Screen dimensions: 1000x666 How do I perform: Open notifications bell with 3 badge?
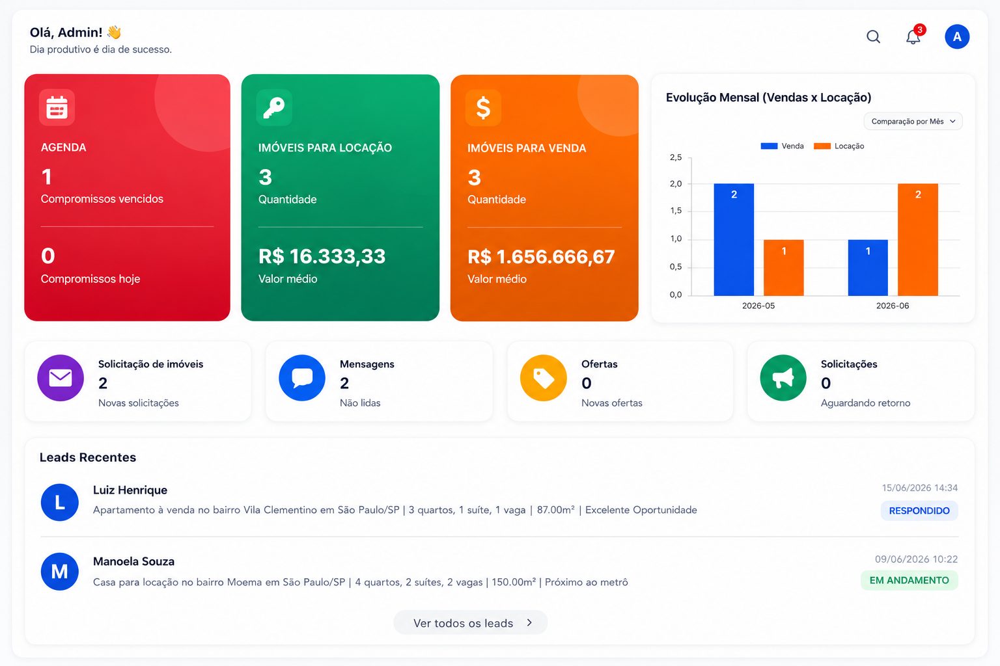coord(914,36)
